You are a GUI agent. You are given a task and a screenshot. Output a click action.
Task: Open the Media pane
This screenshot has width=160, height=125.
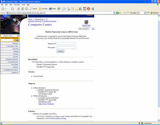(x=53, y=9)
